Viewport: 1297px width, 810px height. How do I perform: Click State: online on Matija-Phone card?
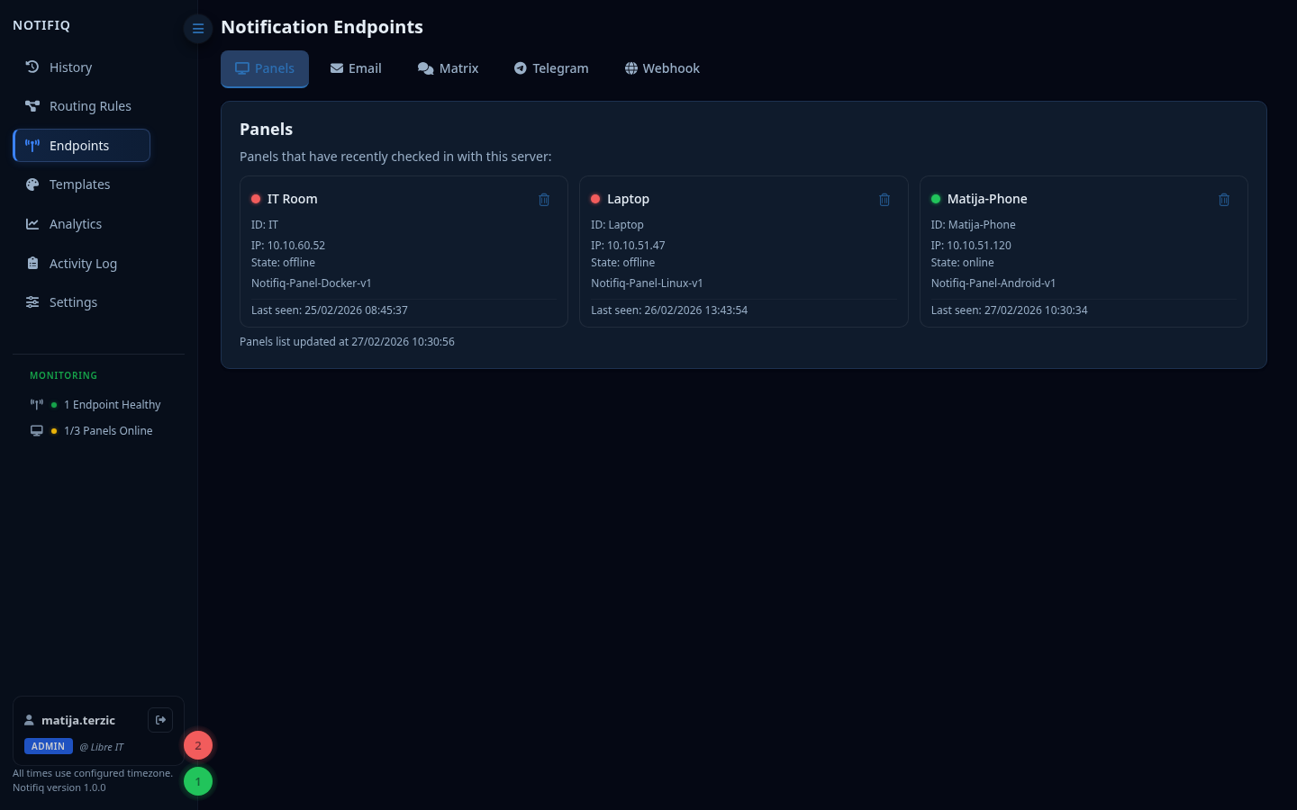tap(962, 263)
